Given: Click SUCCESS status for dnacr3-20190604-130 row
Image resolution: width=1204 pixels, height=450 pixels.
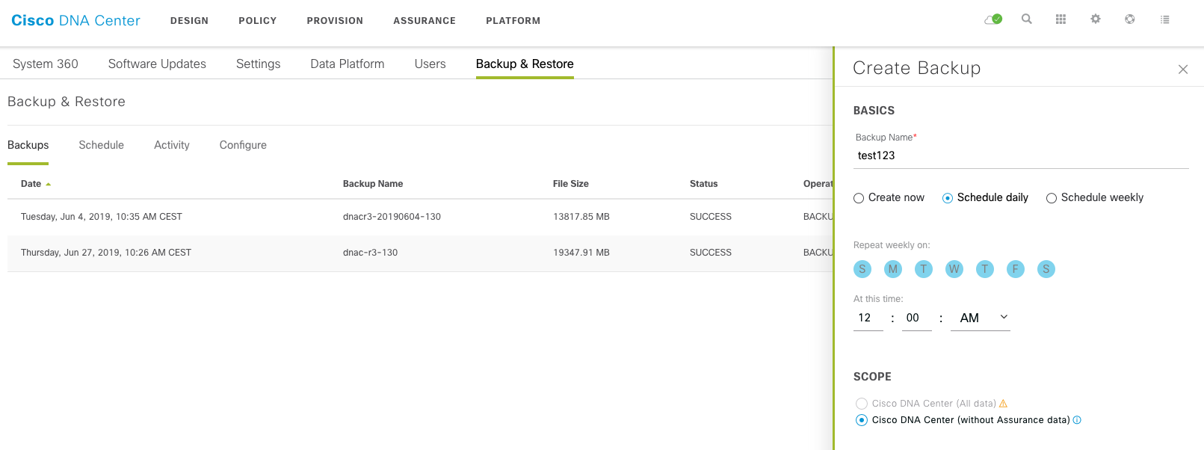Looking at the screenshot, I should pyautogui.click(x=711, y=217).
